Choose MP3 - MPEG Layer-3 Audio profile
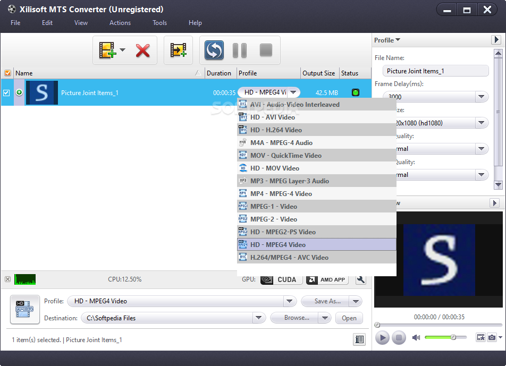This screenshot has height=366, width=506. 317,181
